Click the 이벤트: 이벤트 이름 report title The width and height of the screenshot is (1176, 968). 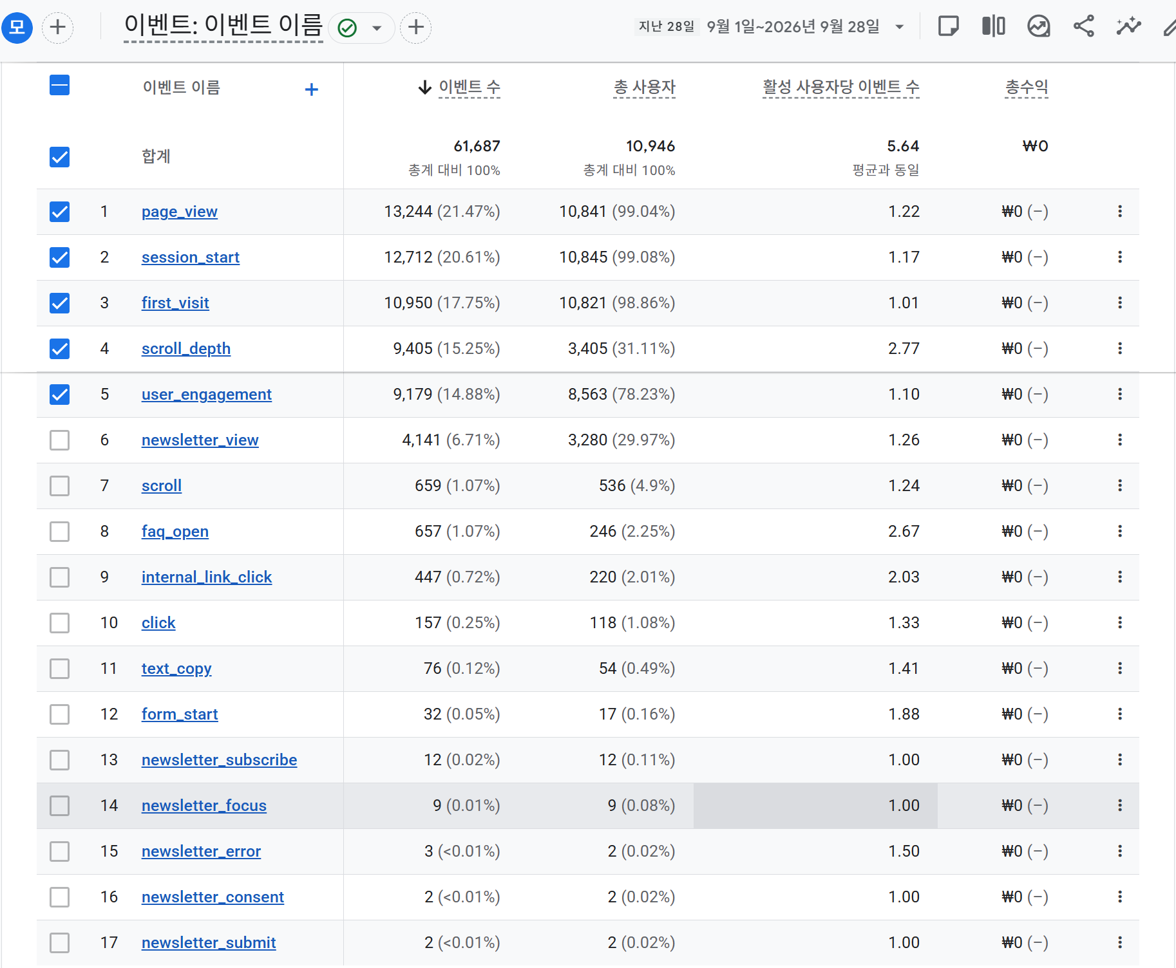coord(223,26)
